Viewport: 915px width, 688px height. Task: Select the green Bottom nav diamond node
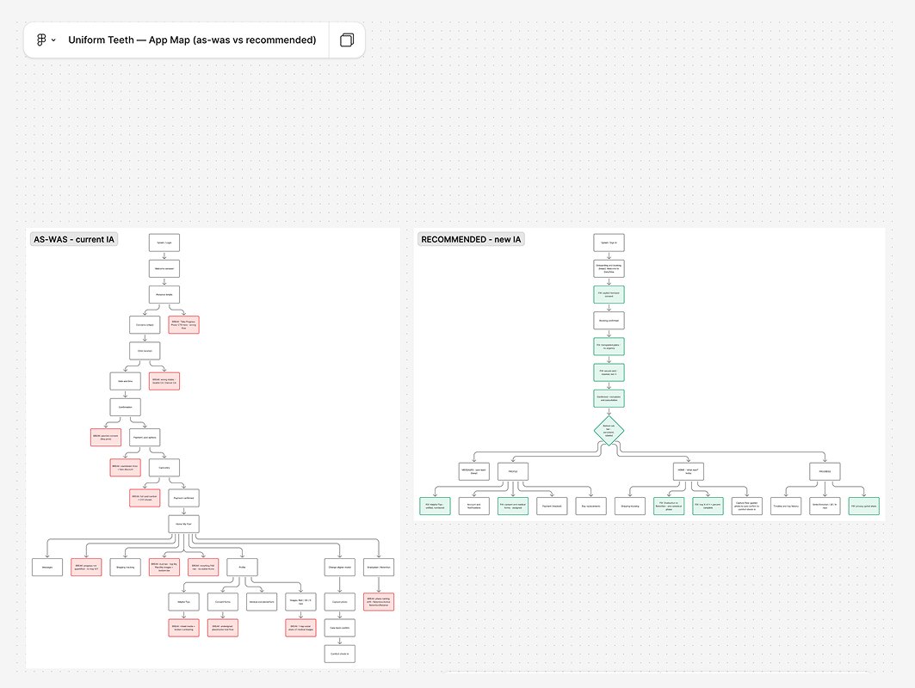[609, 430]
